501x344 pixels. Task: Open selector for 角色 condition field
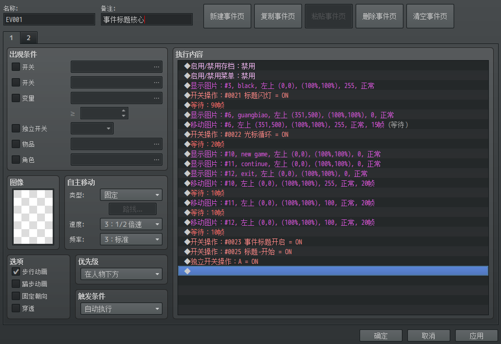coord(116,159)
